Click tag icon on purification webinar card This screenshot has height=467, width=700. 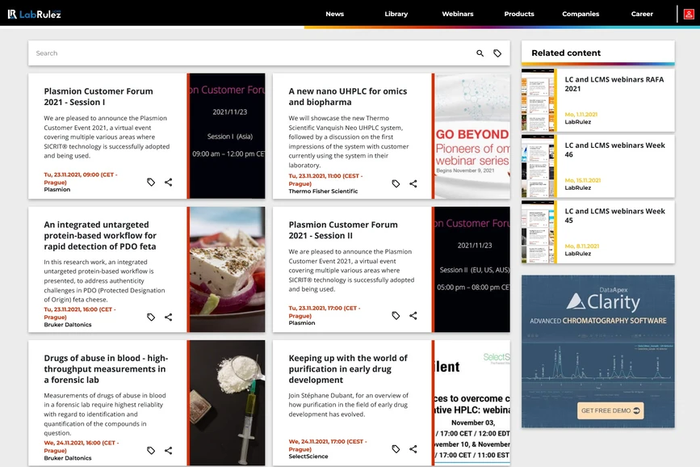click(x=396, y=449)
